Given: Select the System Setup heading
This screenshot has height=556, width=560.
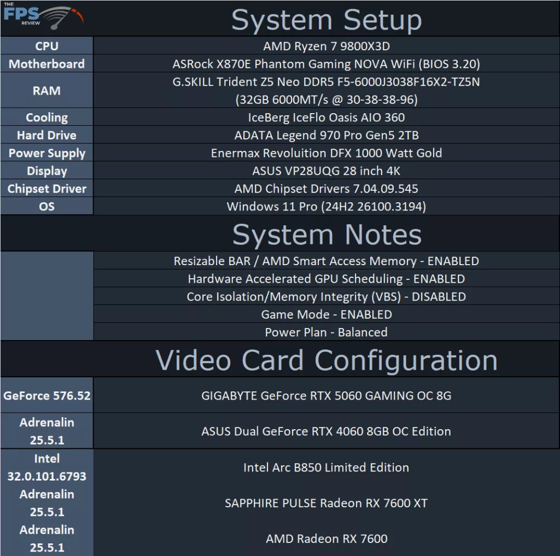Looking at the screenshot, I should tap(326, 20).
